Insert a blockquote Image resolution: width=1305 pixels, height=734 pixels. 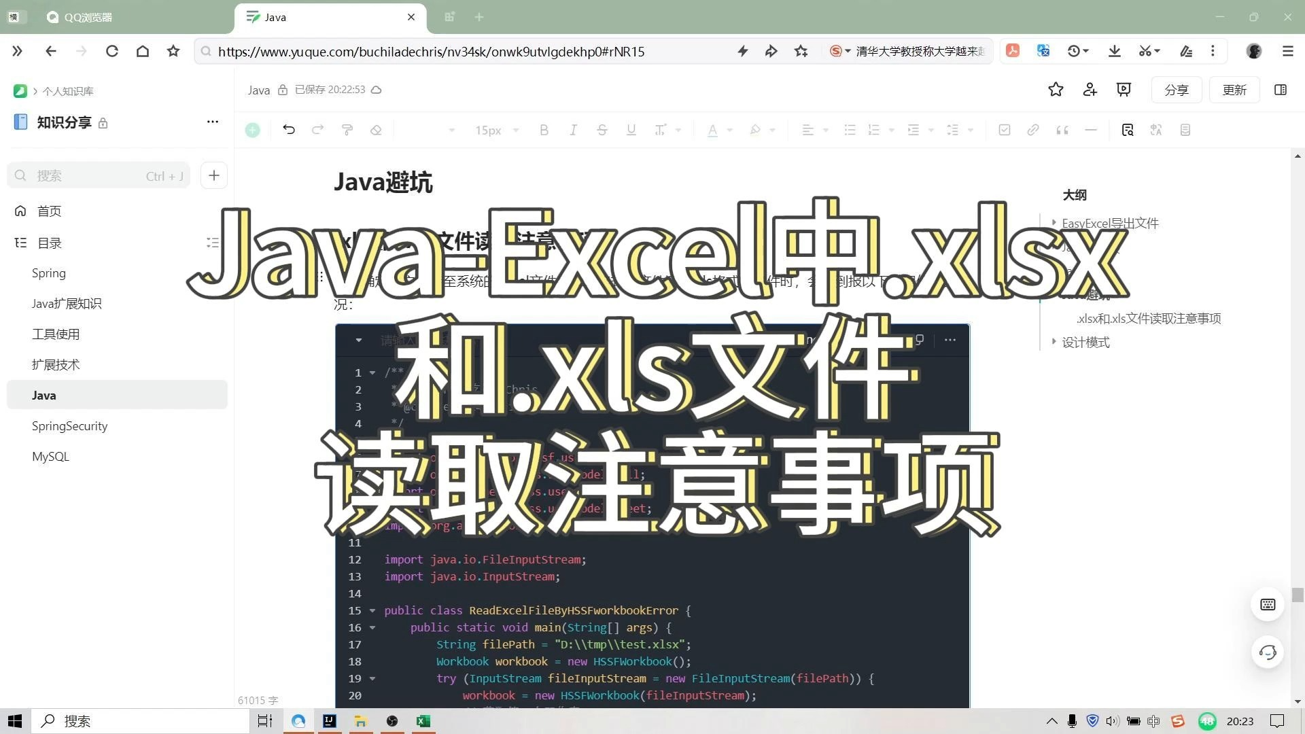point(1062,130)
